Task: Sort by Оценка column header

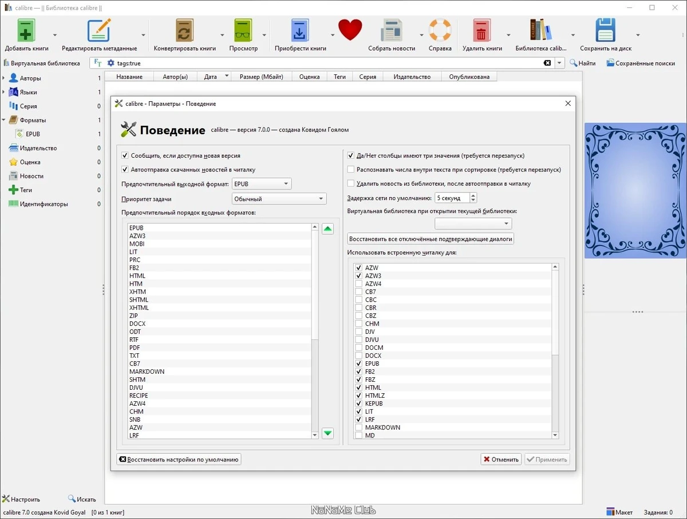Action: (310, 77)
